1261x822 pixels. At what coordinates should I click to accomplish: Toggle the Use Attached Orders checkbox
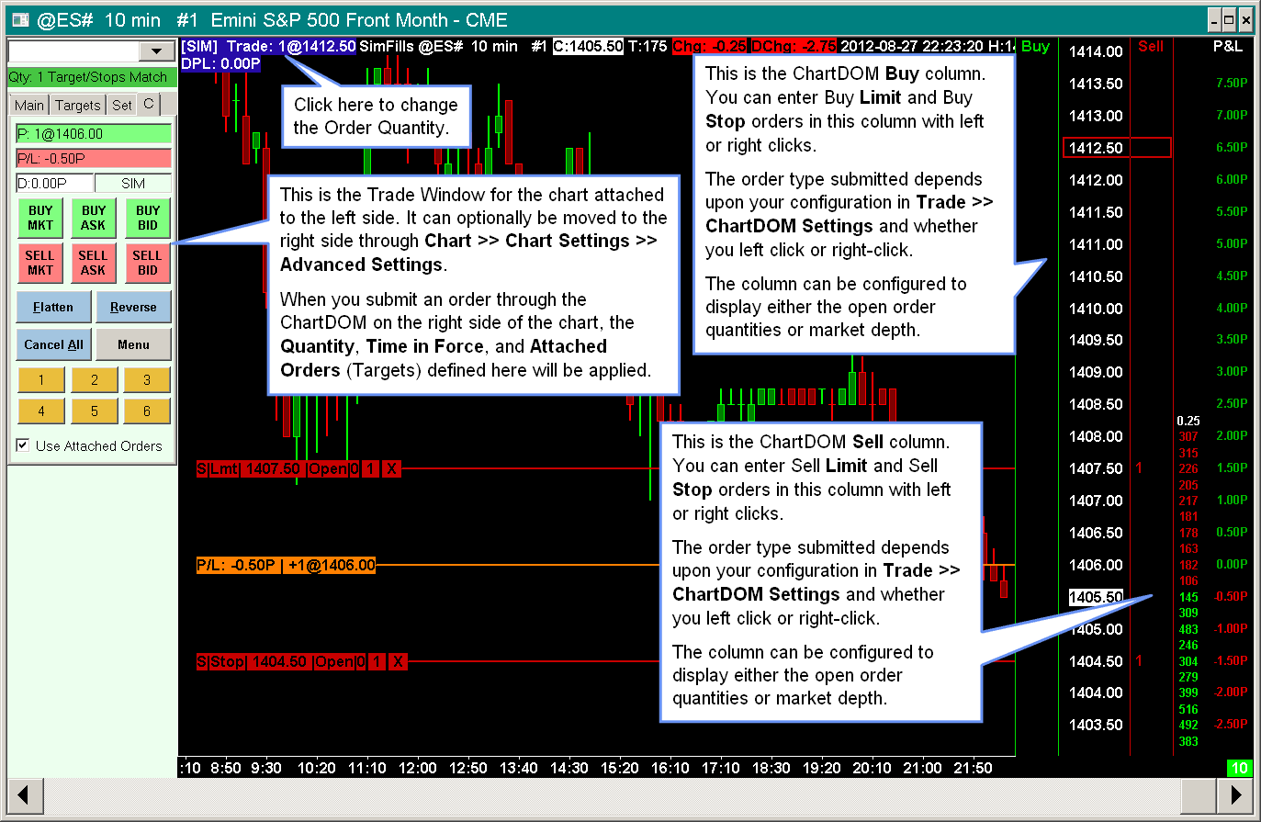[x=23, y=445]
